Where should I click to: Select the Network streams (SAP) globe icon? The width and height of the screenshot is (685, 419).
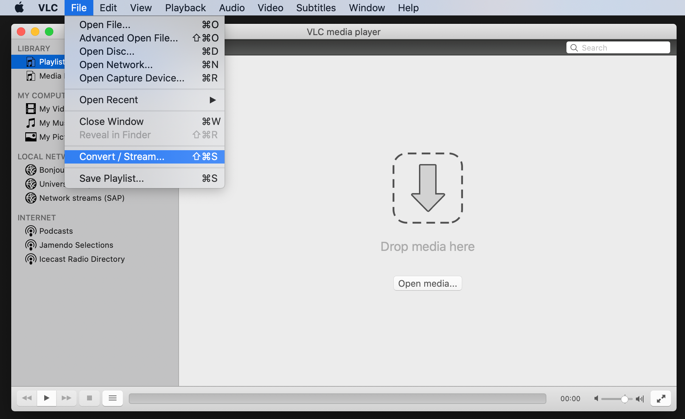point(31,198)
